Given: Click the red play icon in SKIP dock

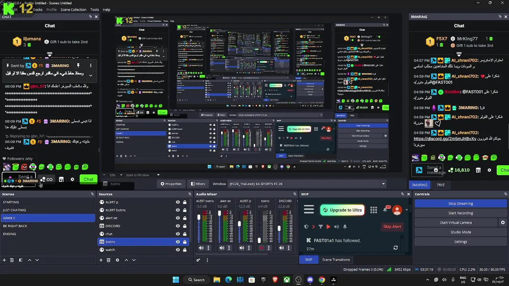Looking at the screenshot, I should (x=328, y=227).
